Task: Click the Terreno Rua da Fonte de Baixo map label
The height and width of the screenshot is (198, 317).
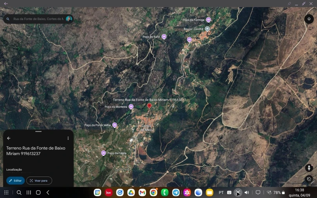Action: pyautogui.click(x=149, y=100)
